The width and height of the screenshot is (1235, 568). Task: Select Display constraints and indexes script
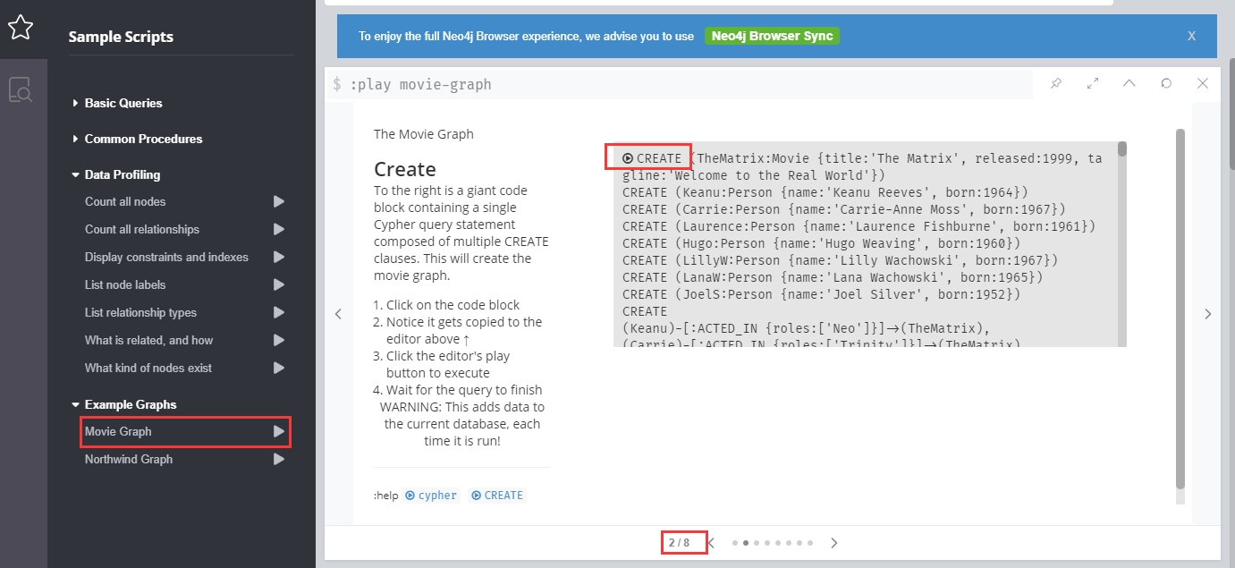166,258
